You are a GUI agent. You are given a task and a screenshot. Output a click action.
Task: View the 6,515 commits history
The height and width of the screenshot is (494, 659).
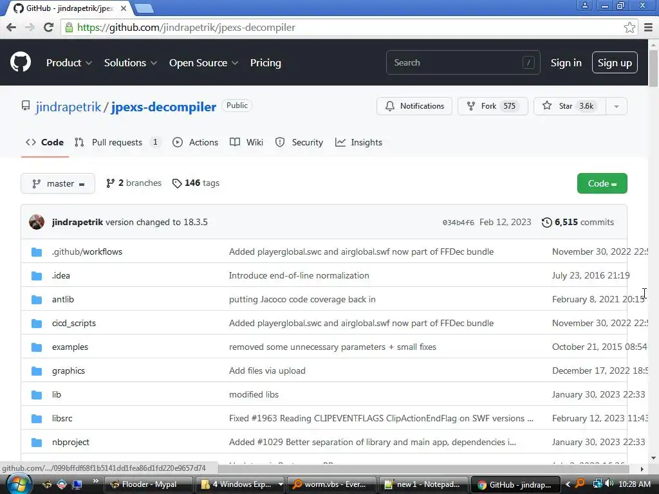pos(578,222)
